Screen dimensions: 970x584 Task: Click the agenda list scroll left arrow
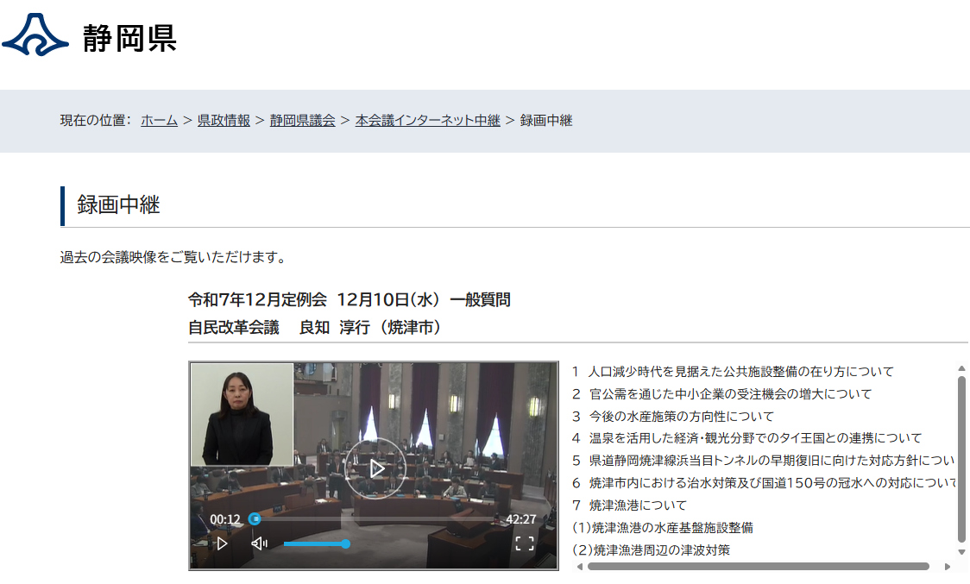tap(579, 567)
